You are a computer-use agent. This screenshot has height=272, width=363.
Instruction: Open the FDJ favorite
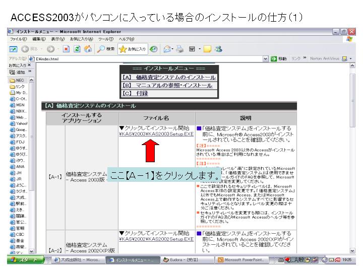pos(17,142)
